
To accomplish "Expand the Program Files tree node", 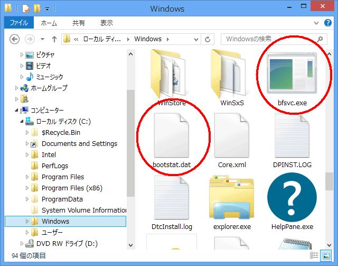I will pyautogui.click(x=27, y=177).
